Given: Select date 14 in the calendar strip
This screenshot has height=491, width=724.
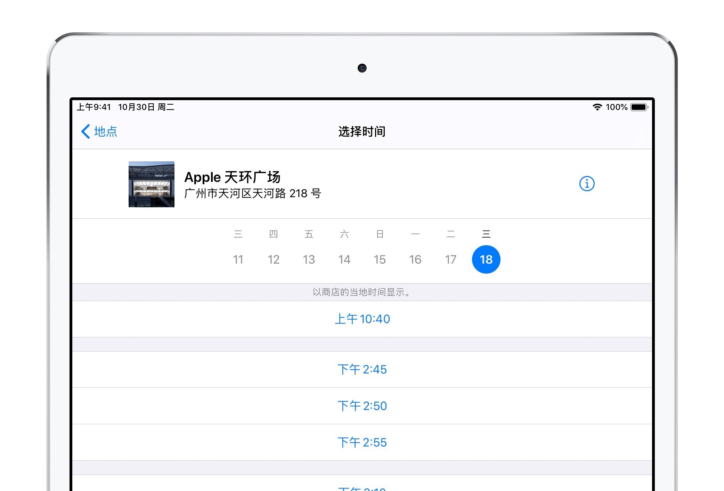Looking at the screenshot, I should coord(344,259).
